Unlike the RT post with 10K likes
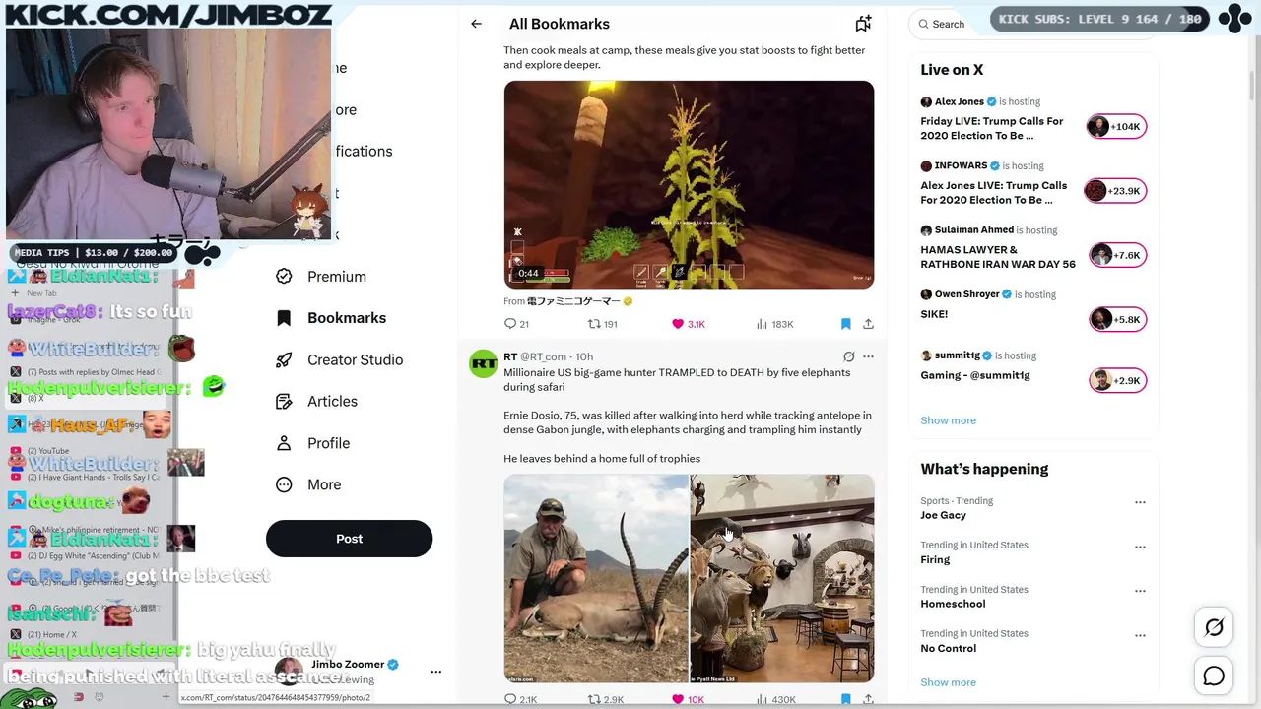Screen dimensions: 1261x709 pos(688,699)
